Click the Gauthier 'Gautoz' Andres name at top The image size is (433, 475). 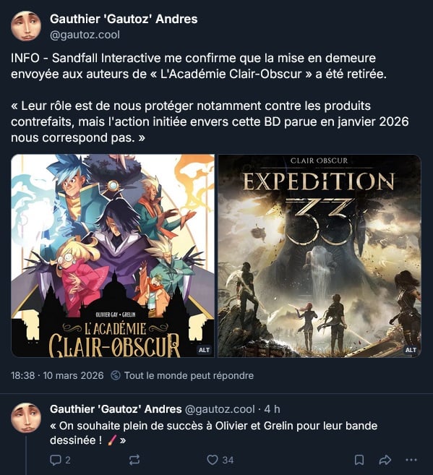pyautogui.click(x=124, y=19)
